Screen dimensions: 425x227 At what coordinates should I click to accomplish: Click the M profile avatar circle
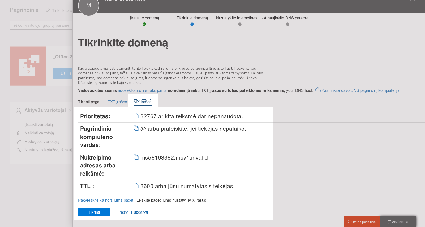point(89,6)
